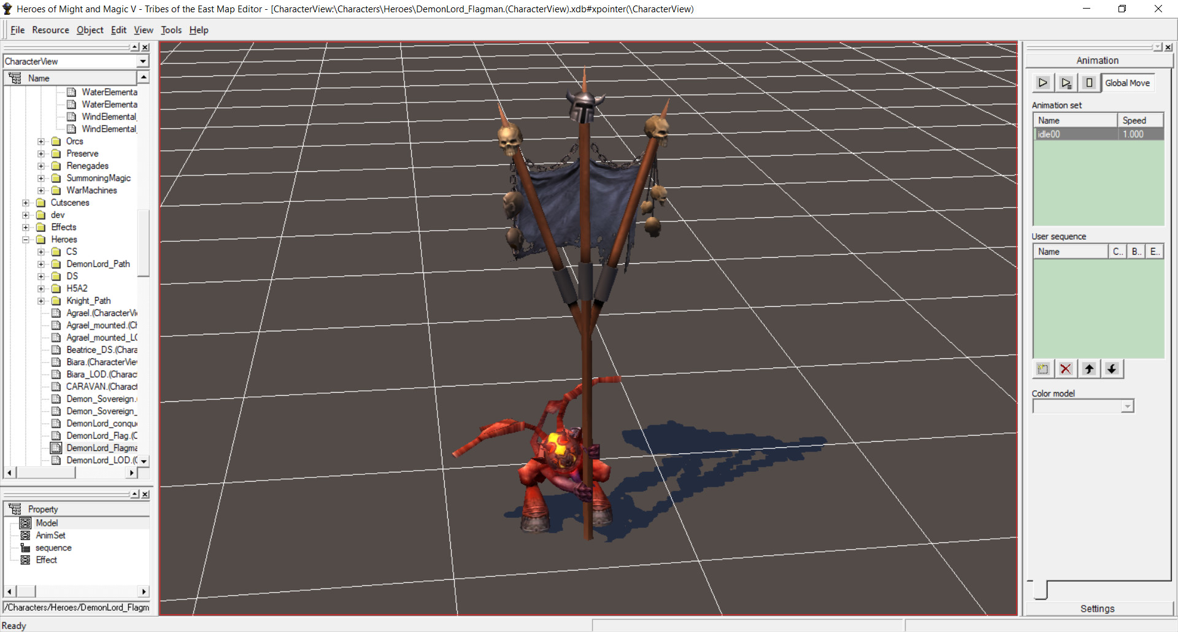Pin the resource tree panel

[135, 47]
